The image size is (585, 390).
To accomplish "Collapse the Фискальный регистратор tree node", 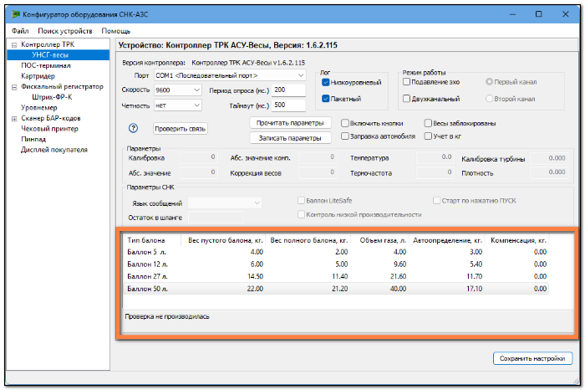I will point(14,87).
